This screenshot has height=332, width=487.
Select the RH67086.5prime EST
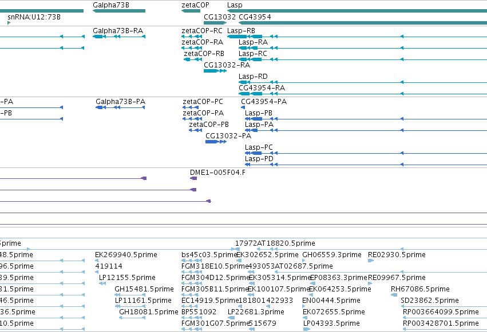pos(394,295)
